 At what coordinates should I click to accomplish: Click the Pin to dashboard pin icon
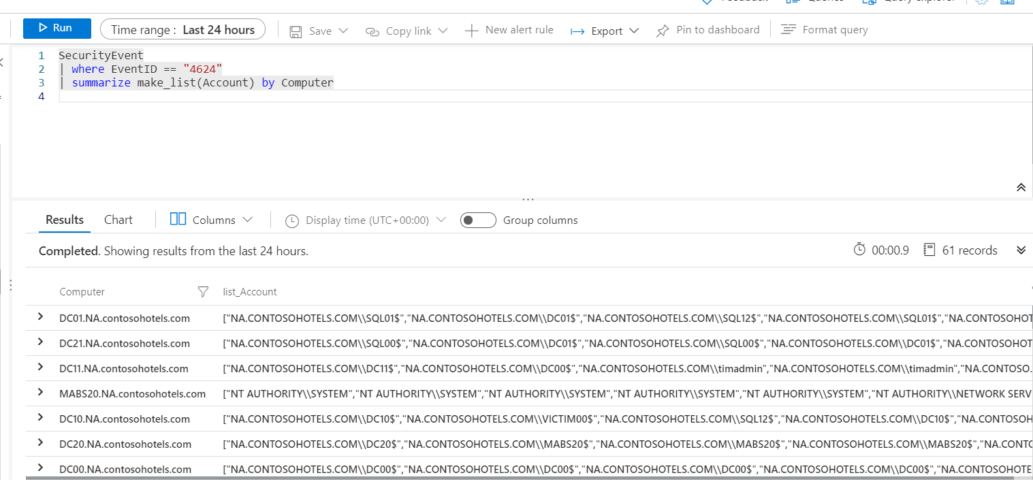pos(662,31)
